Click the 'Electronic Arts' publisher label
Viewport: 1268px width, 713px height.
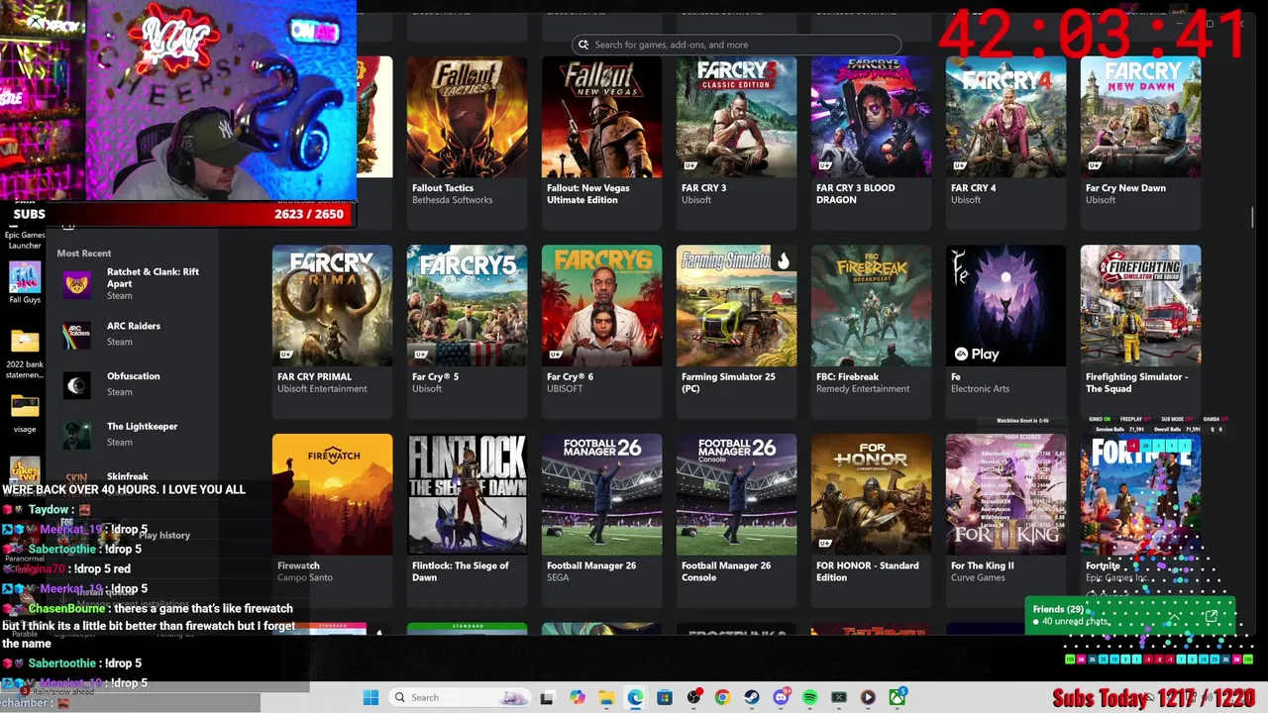980,388
